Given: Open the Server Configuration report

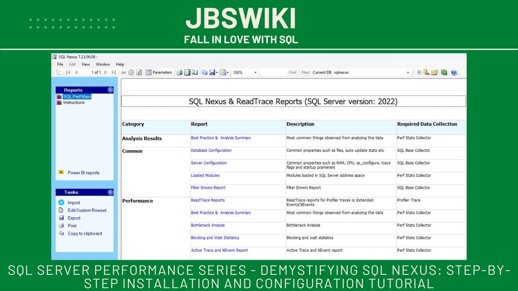Looking at the screenshot, I should [x=209, y=163].
